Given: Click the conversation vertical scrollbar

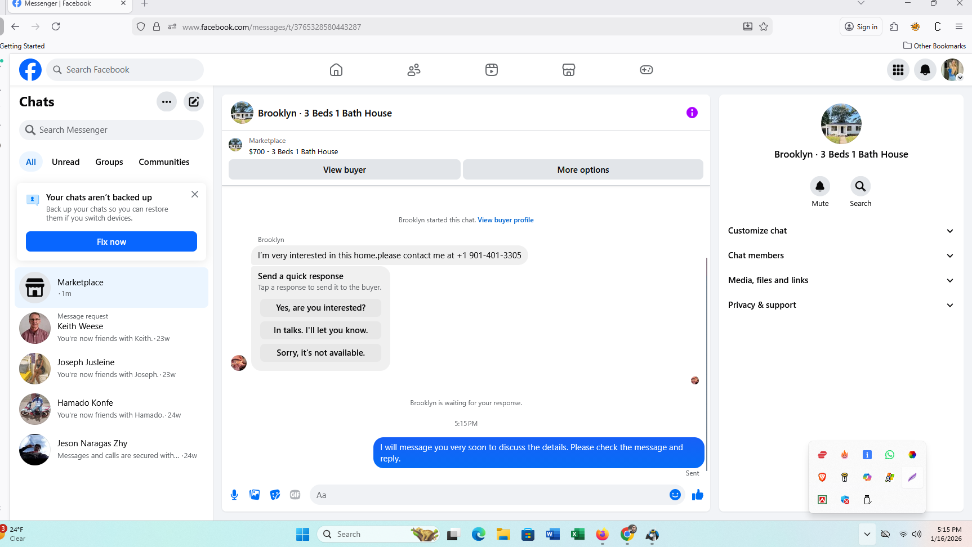Looking at the screenshot, I should (706, 364).
